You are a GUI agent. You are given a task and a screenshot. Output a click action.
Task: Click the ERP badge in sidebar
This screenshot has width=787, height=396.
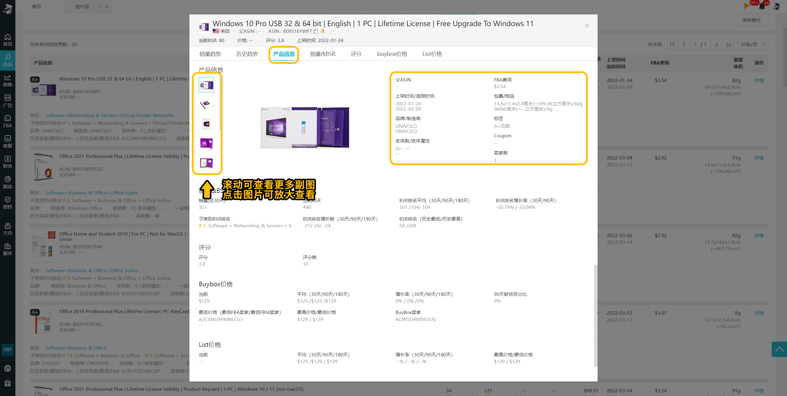coord(8,350)
